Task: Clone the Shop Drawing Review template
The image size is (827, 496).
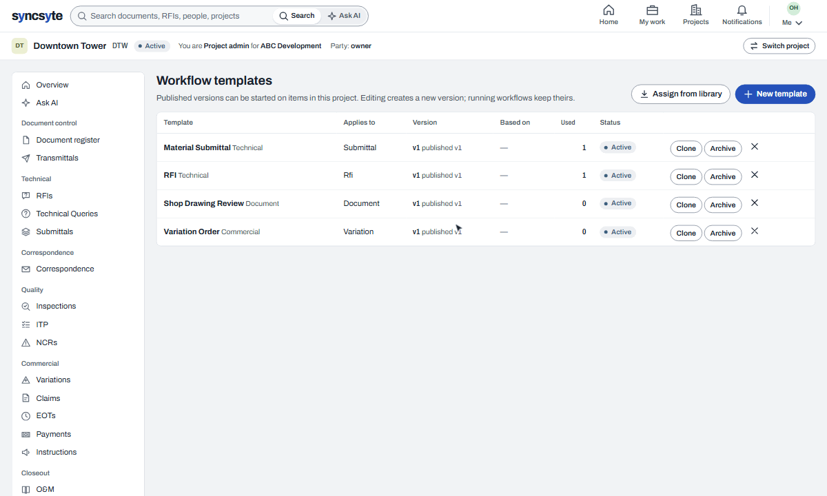Action: coord(686,205)
